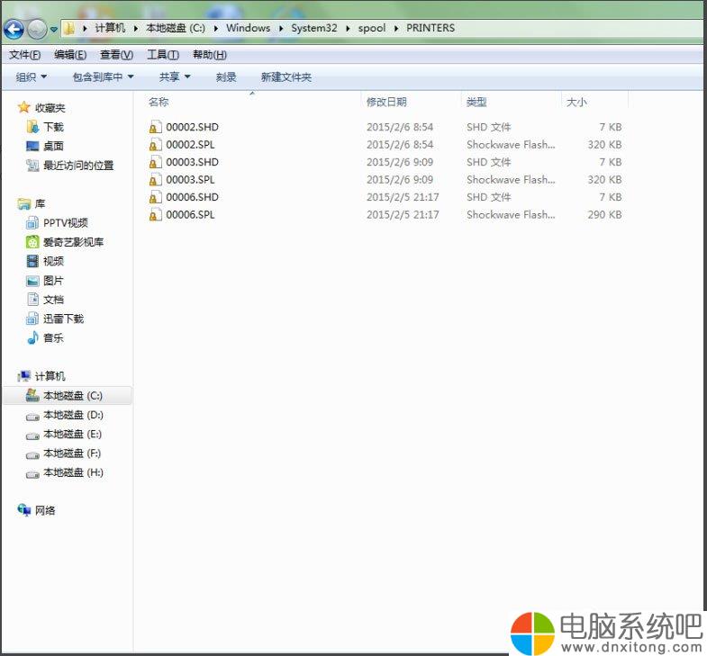This screenshot has height=656, width=707.
Task: Open 最近访问的位置 in sidebar
Action: [x=70, y=166]
